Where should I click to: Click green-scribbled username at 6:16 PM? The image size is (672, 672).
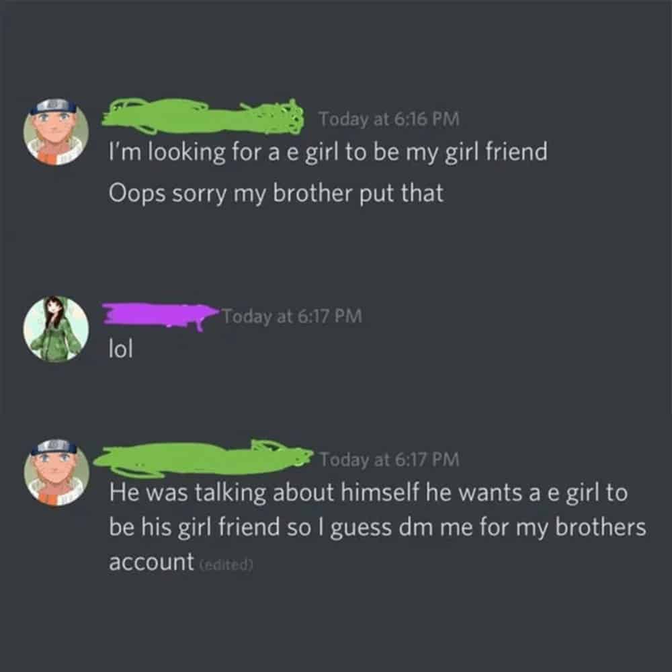click(x=202, y=116)
